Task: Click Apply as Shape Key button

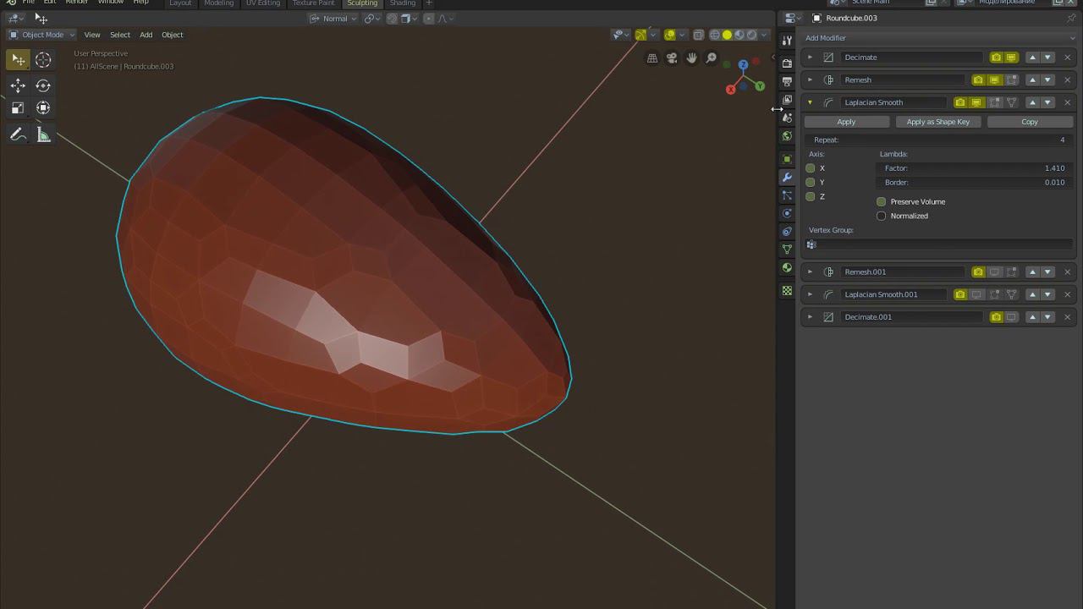Action: coord(937,122)
